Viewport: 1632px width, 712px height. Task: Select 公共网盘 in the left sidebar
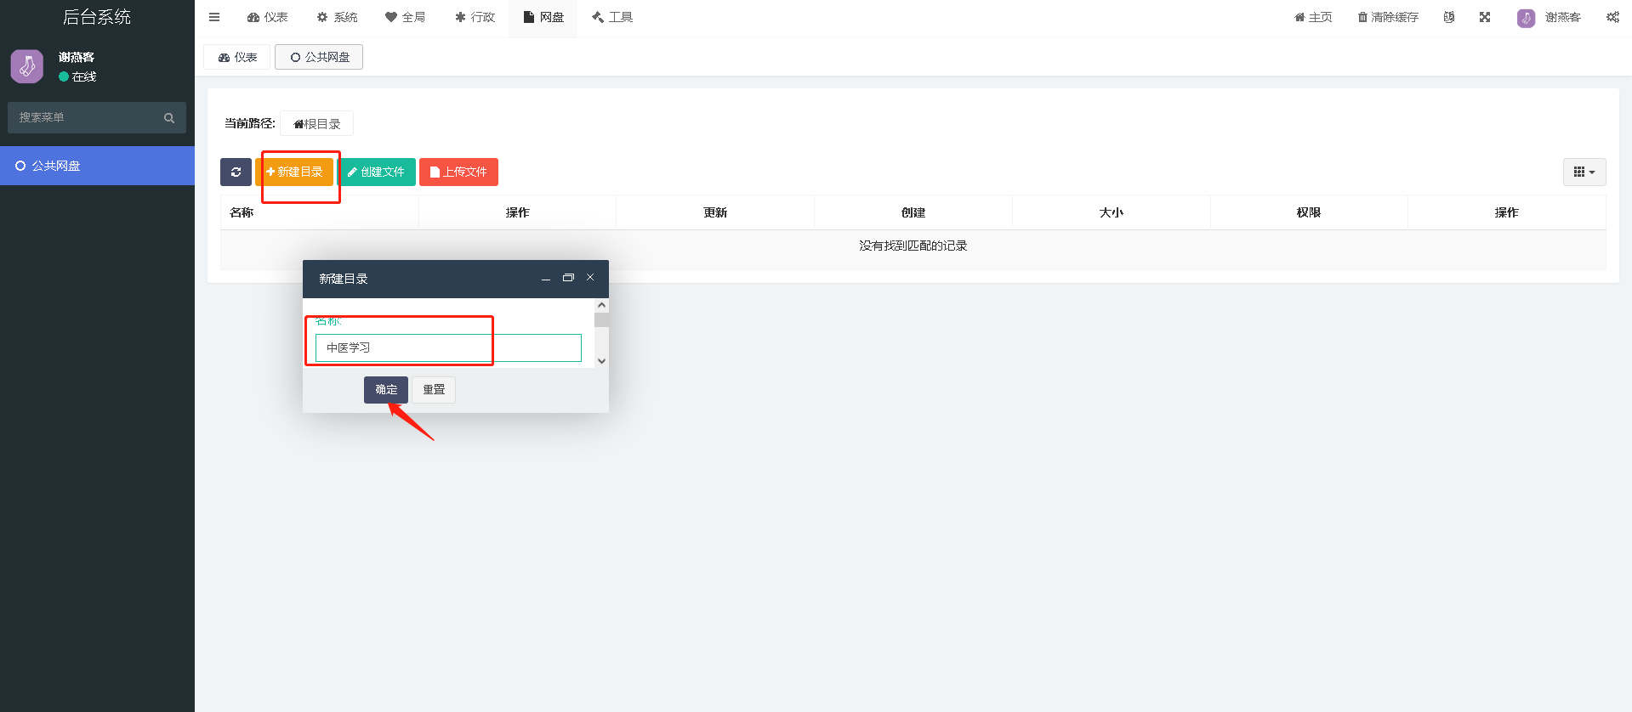pyautogui.click(x=56, y=166)
